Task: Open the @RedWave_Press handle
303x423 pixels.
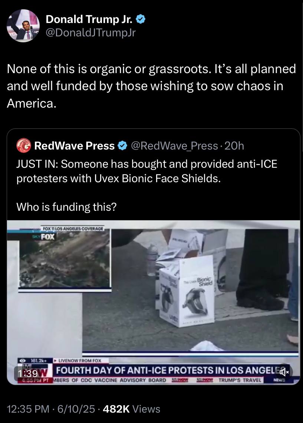Action: click(174, 146)
